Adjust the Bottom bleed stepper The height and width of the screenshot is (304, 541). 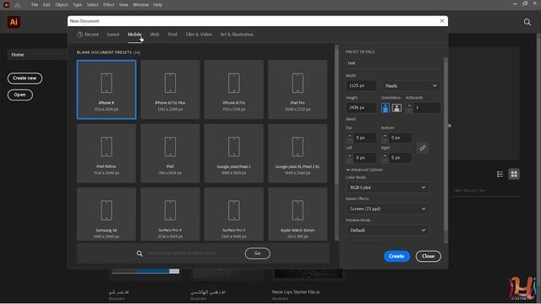(385, 138)
